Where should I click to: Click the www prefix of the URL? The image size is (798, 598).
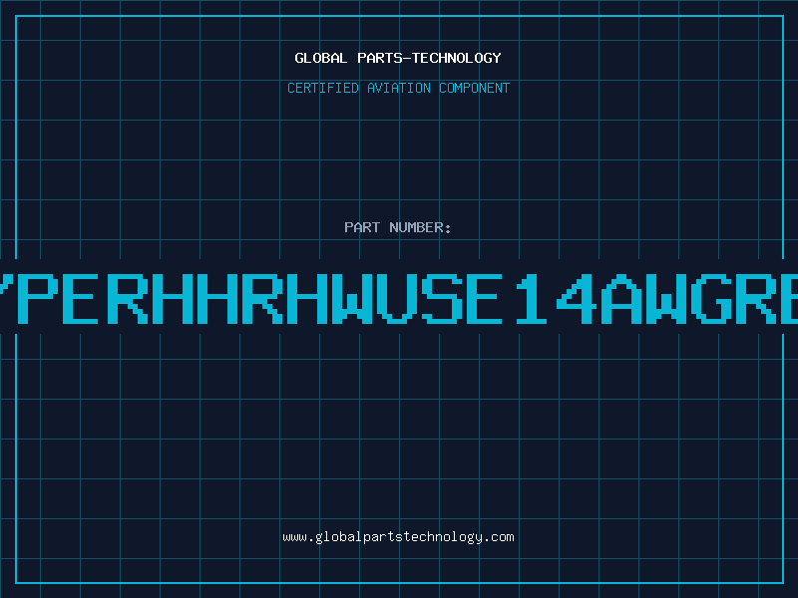pyautogui.click(x=294, y=537)
